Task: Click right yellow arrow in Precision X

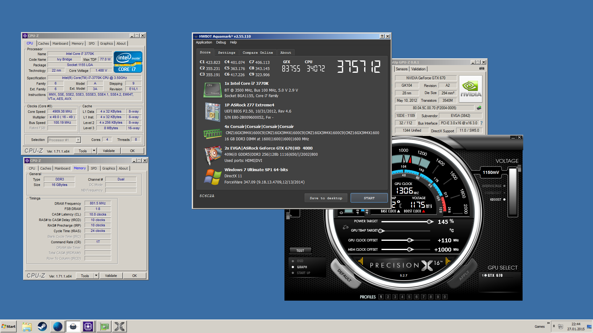Action: [448, 261]
